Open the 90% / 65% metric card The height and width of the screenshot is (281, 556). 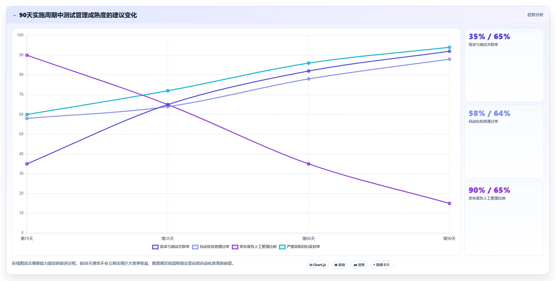click(504, 219)
